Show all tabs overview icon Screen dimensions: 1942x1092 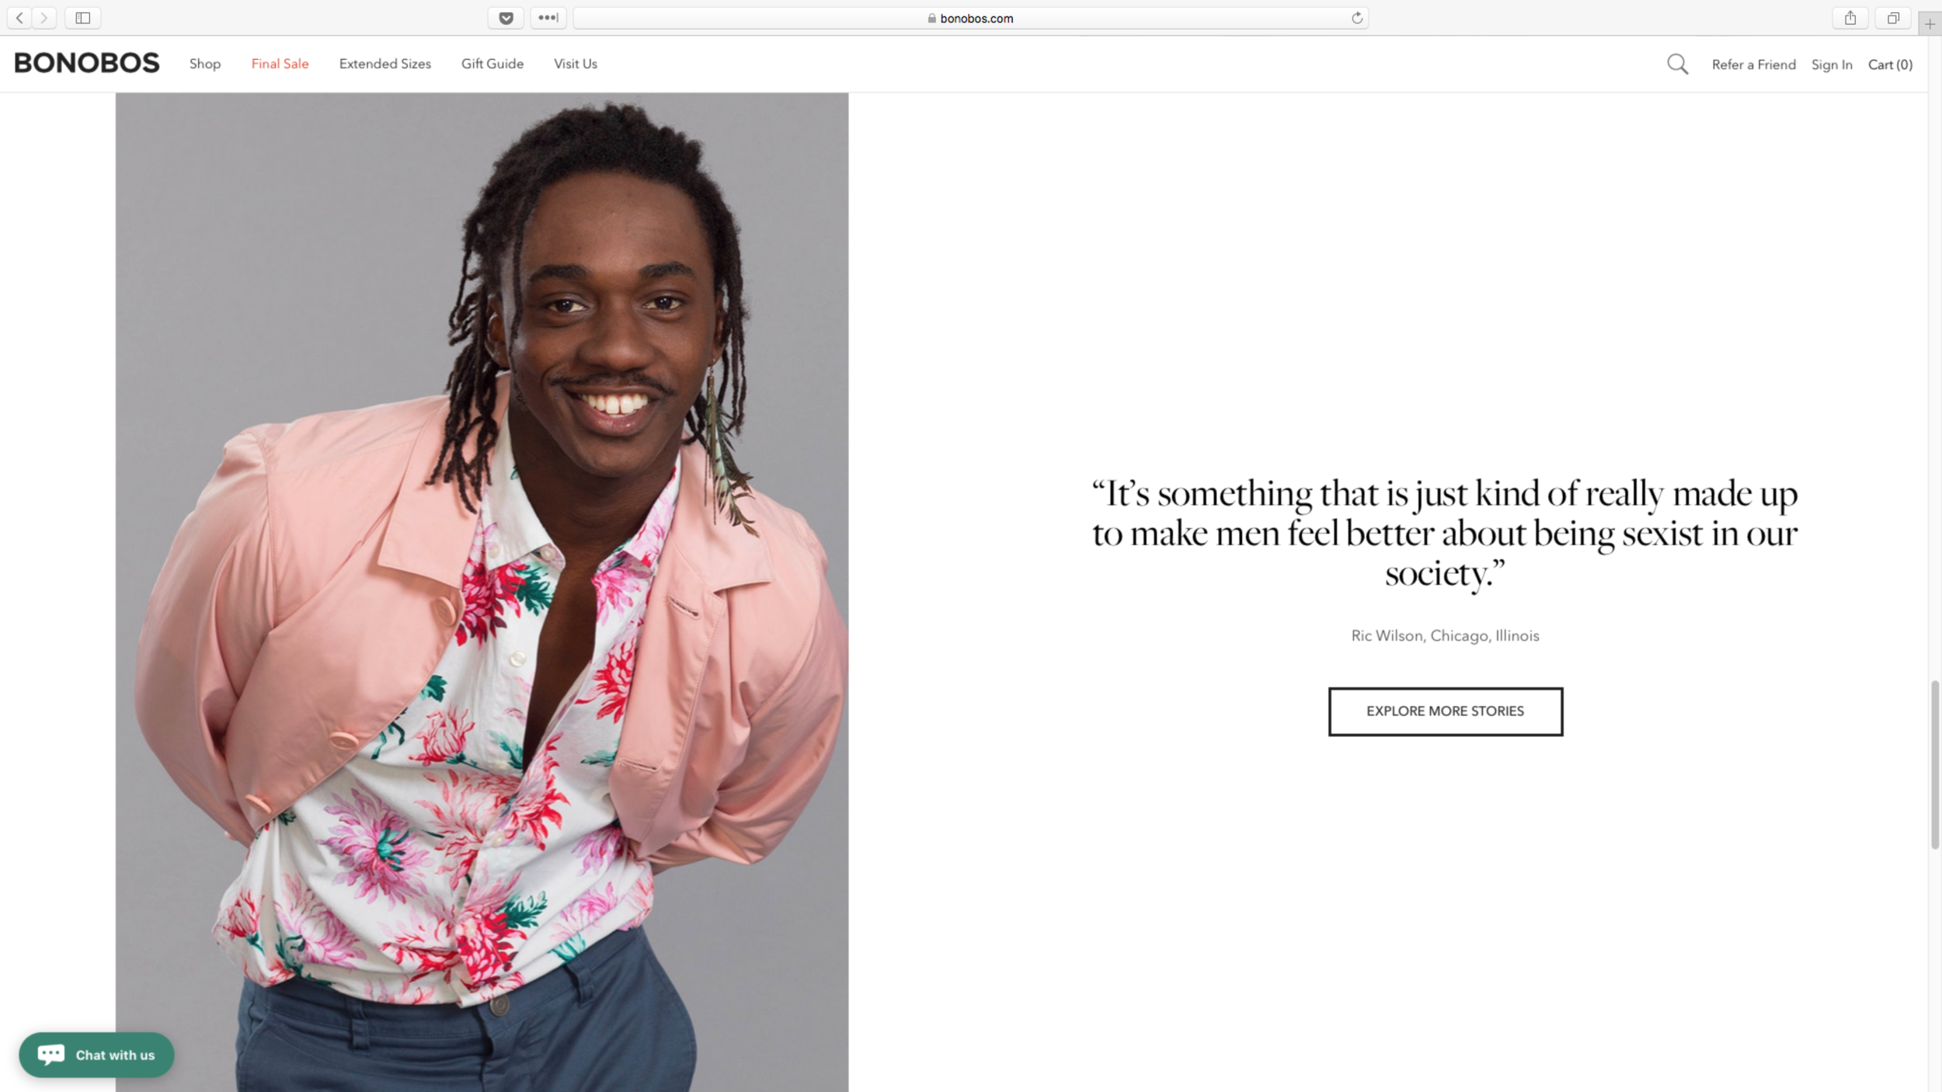pyautogui.click(x=1893, y=18)
